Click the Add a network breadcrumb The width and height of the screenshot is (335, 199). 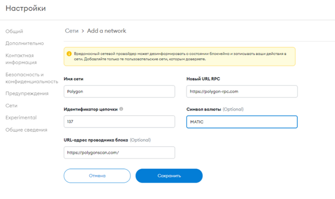click(x=106, y=31)
